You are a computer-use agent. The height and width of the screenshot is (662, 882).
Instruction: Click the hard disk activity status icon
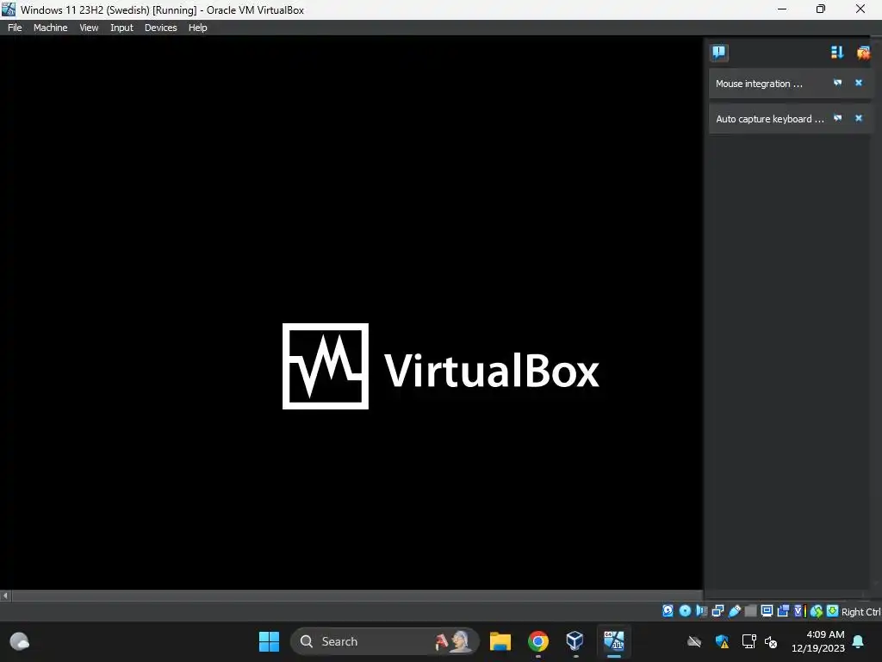pos(668,611)
